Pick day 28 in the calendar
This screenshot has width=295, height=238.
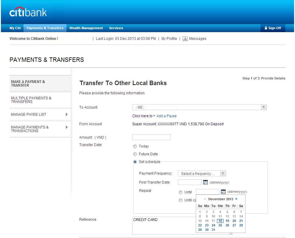pyautogui.click(x=241, y=225)
